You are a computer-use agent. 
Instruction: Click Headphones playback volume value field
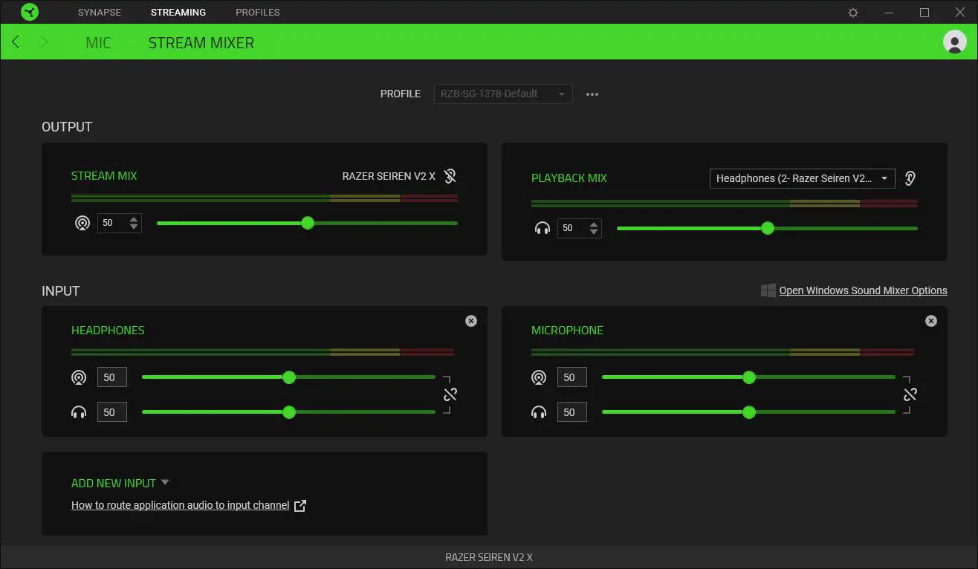click(x=112, y=412)
